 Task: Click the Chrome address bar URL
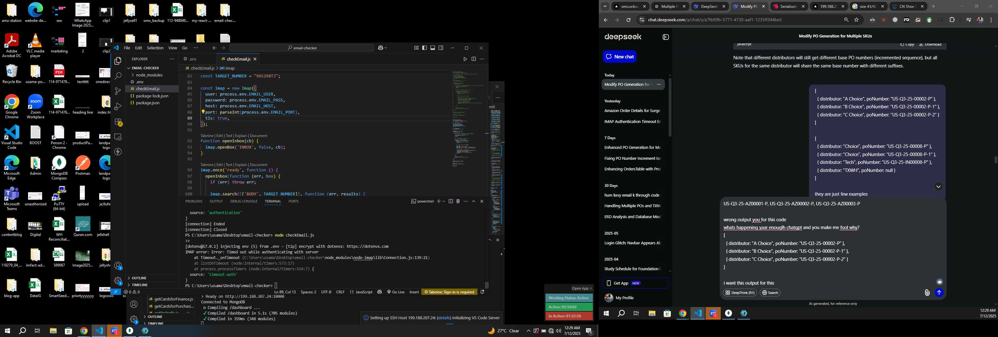pos(715,20)
